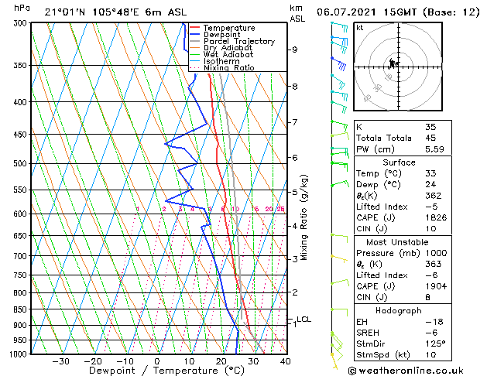
Task: Select the 'Dewpoint' legend entry
Action: pos(222,35)
